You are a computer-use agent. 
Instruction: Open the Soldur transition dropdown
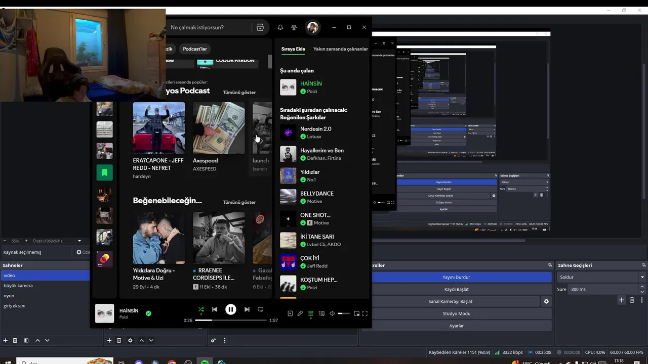601,277
